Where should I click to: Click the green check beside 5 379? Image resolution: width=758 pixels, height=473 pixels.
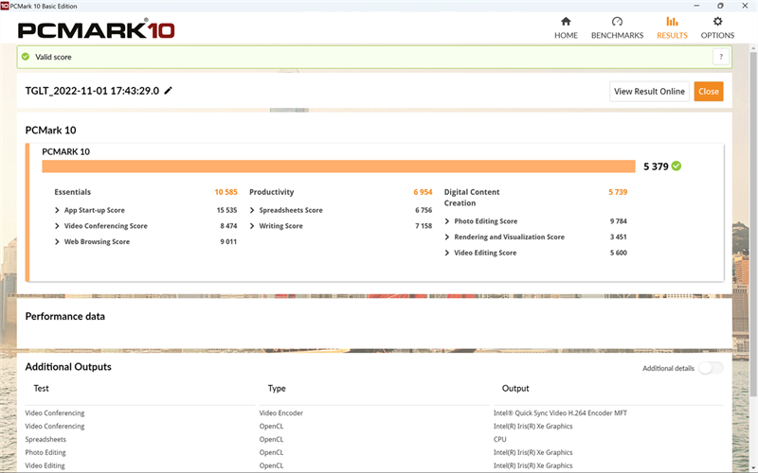tap(677, 166)
